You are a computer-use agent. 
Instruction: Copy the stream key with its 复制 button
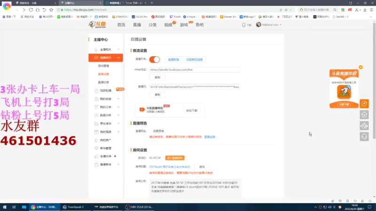click(157, 95)
